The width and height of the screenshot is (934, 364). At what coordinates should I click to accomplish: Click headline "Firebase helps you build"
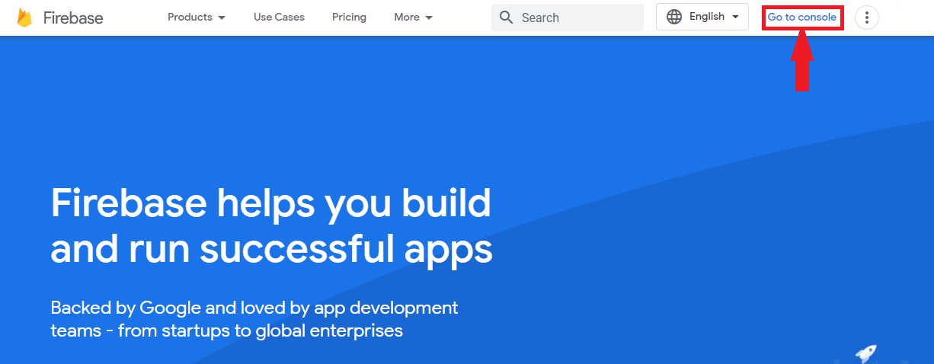(x=270, y=204)
